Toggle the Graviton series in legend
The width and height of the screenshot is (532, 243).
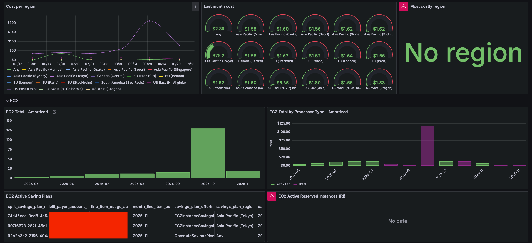283,184
